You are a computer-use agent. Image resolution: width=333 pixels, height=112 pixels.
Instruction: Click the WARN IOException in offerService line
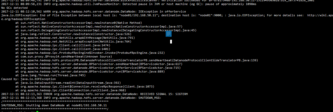[93, 11]
